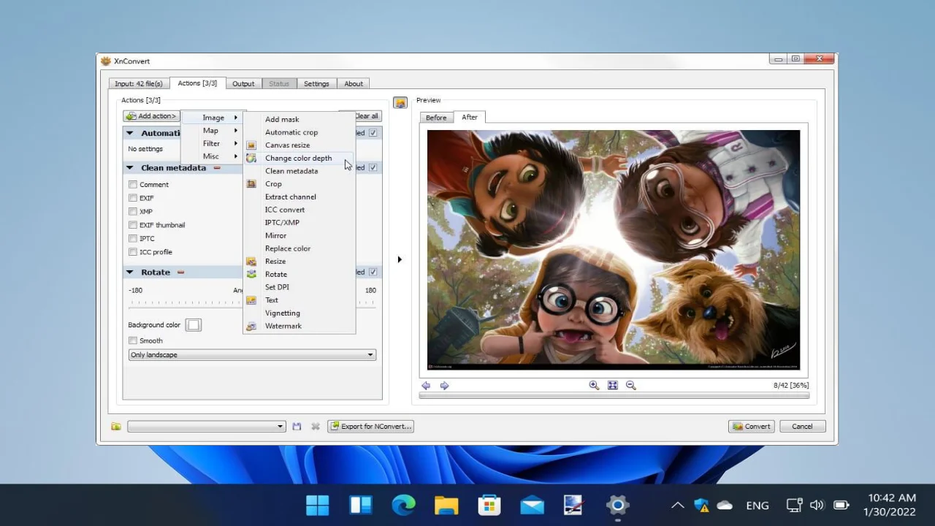Toggle Enabled checkbox for Clean metadata
Screen dimensions: 935x526
tap(373, 168)
